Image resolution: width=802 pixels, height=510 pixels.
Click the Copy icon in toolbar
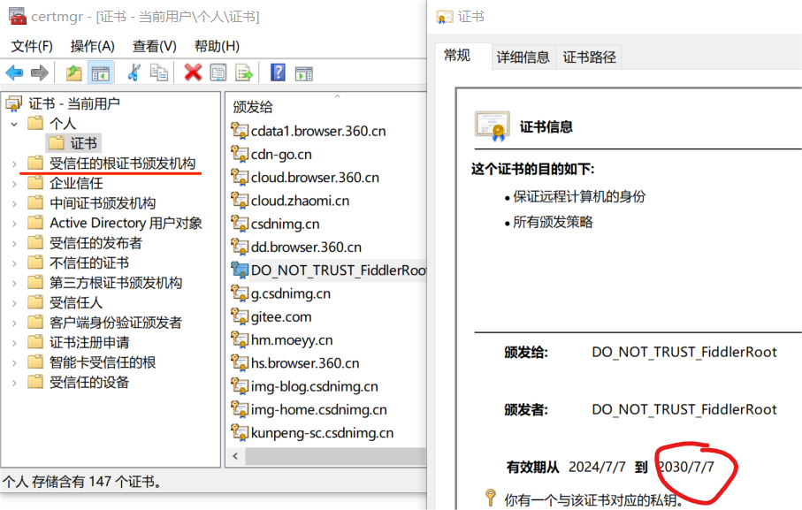tap(159, 72)
